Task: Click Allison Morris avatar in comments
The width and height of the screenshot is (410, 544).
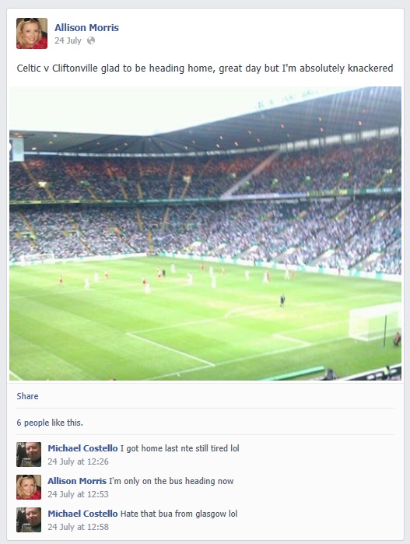Action: point(29,487)
